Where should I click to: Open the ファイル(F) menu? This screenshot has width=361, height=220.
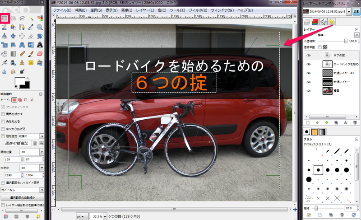62,10
